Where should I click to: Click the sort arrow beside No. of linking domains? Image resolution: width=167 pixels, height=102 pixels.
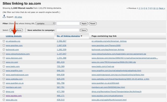tap(81, 36)
